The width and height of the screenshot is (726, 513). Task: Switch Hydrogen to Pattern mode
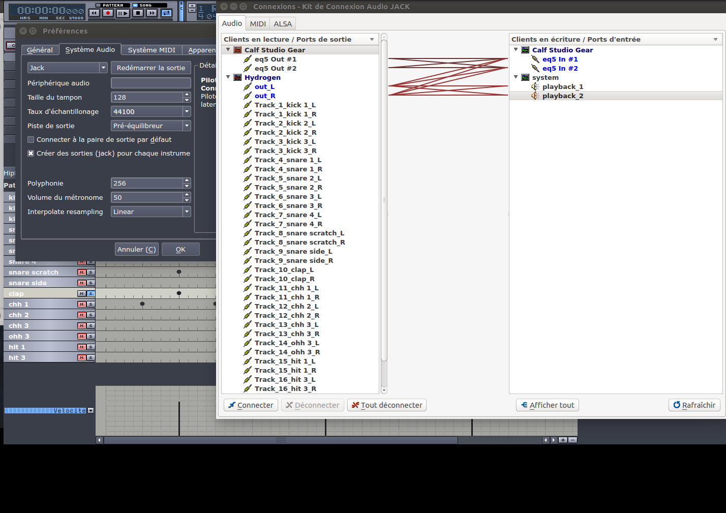pyautogui.click(x=113, y=5)
